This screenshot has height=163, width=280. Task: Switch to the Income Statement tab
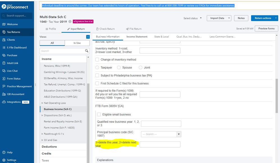(x=137, y=37)
